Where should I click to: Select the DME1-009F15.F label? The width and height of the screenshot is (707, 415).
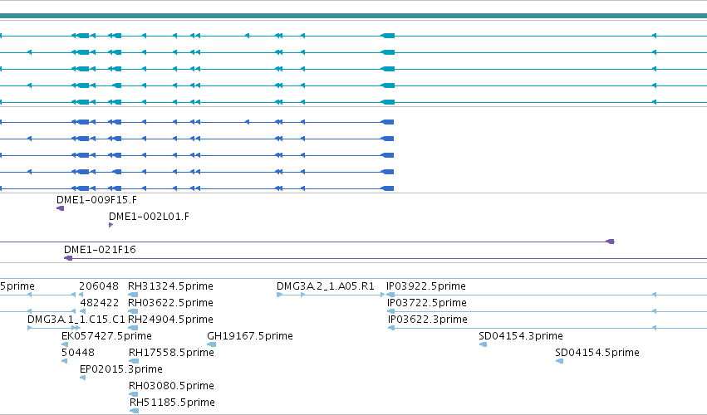tap(96, 199)
